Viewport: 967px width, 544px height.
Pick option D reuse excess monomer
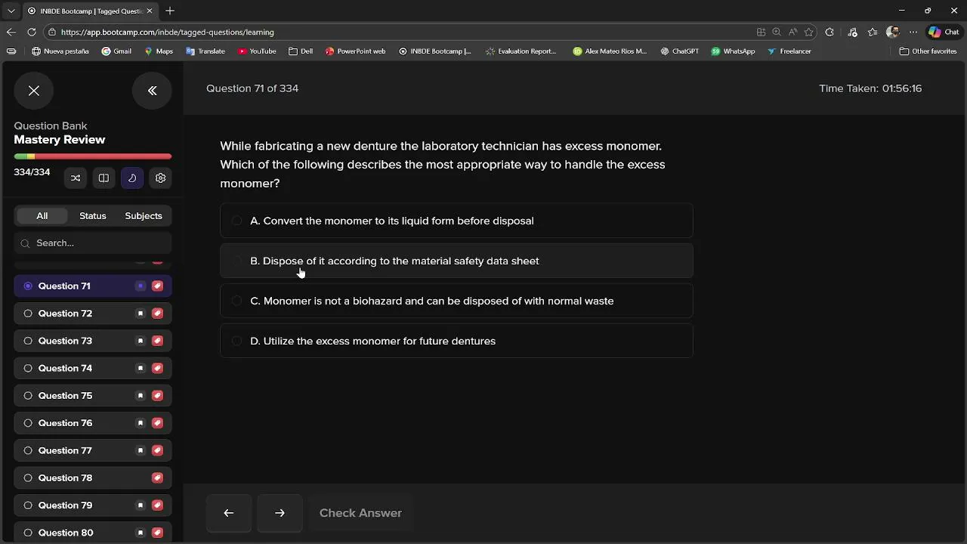point(237,341)
